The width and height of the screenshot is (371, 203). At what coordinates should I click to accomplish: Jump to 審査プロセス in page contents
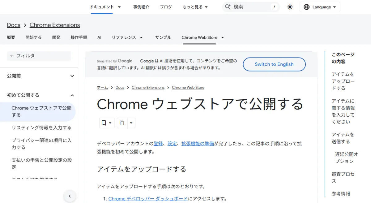343,178
